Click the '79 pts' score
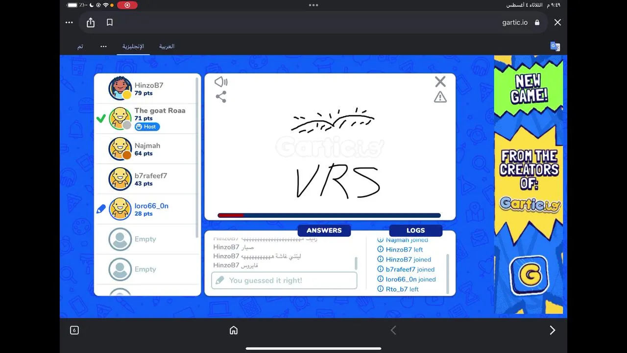The width and height of the screenshot is (627, 353). (144, 93)
